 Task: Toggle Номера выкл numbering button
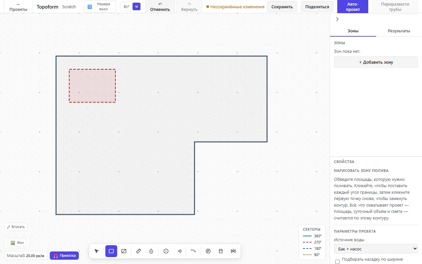[100, 7]
